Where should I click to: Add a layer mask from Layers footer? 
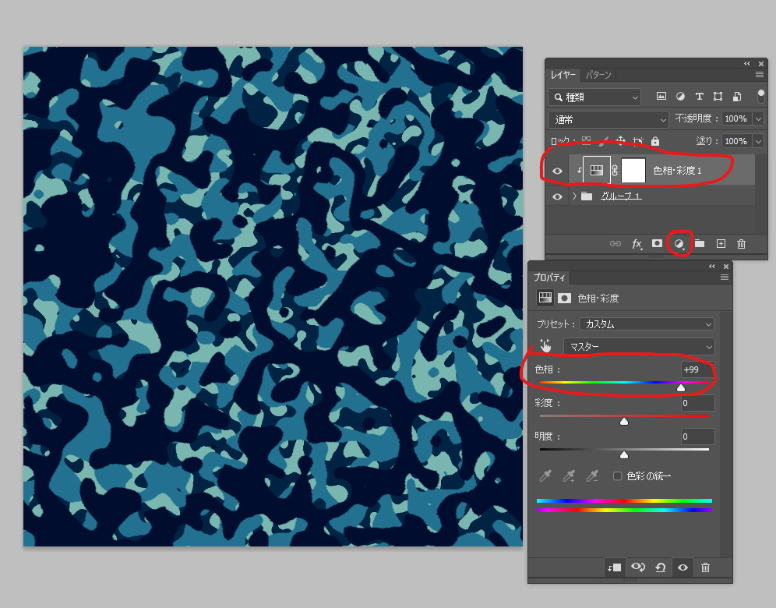[x=658, y=244]
